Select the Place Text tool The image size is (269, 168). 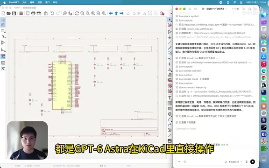click(x=170, y=98)
